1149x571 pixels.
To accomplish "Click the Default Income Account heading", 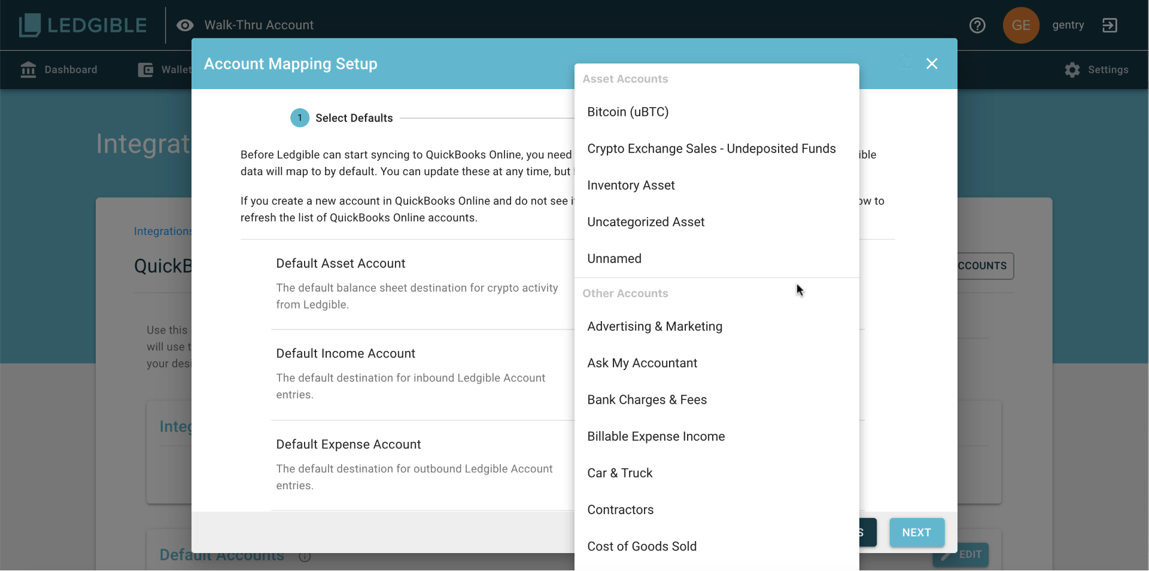I will tap(345, 353).
